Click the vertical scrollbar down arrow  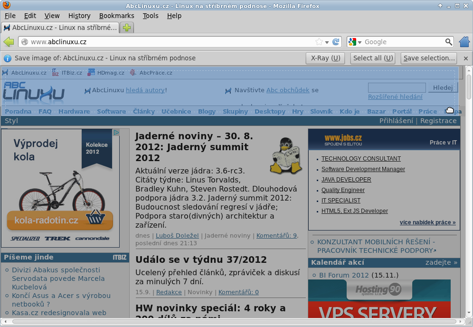468,313
